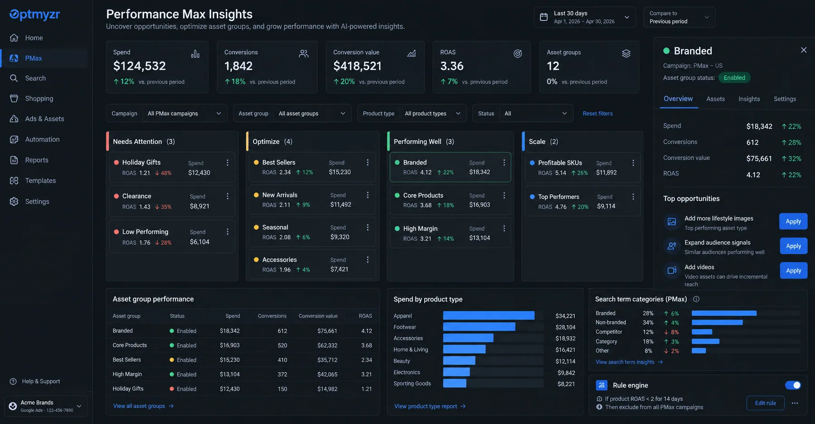The width and height of the screenshot is (815, 424).
Task: Open the Home page icon in sidebar
Action: pos(14,38)
